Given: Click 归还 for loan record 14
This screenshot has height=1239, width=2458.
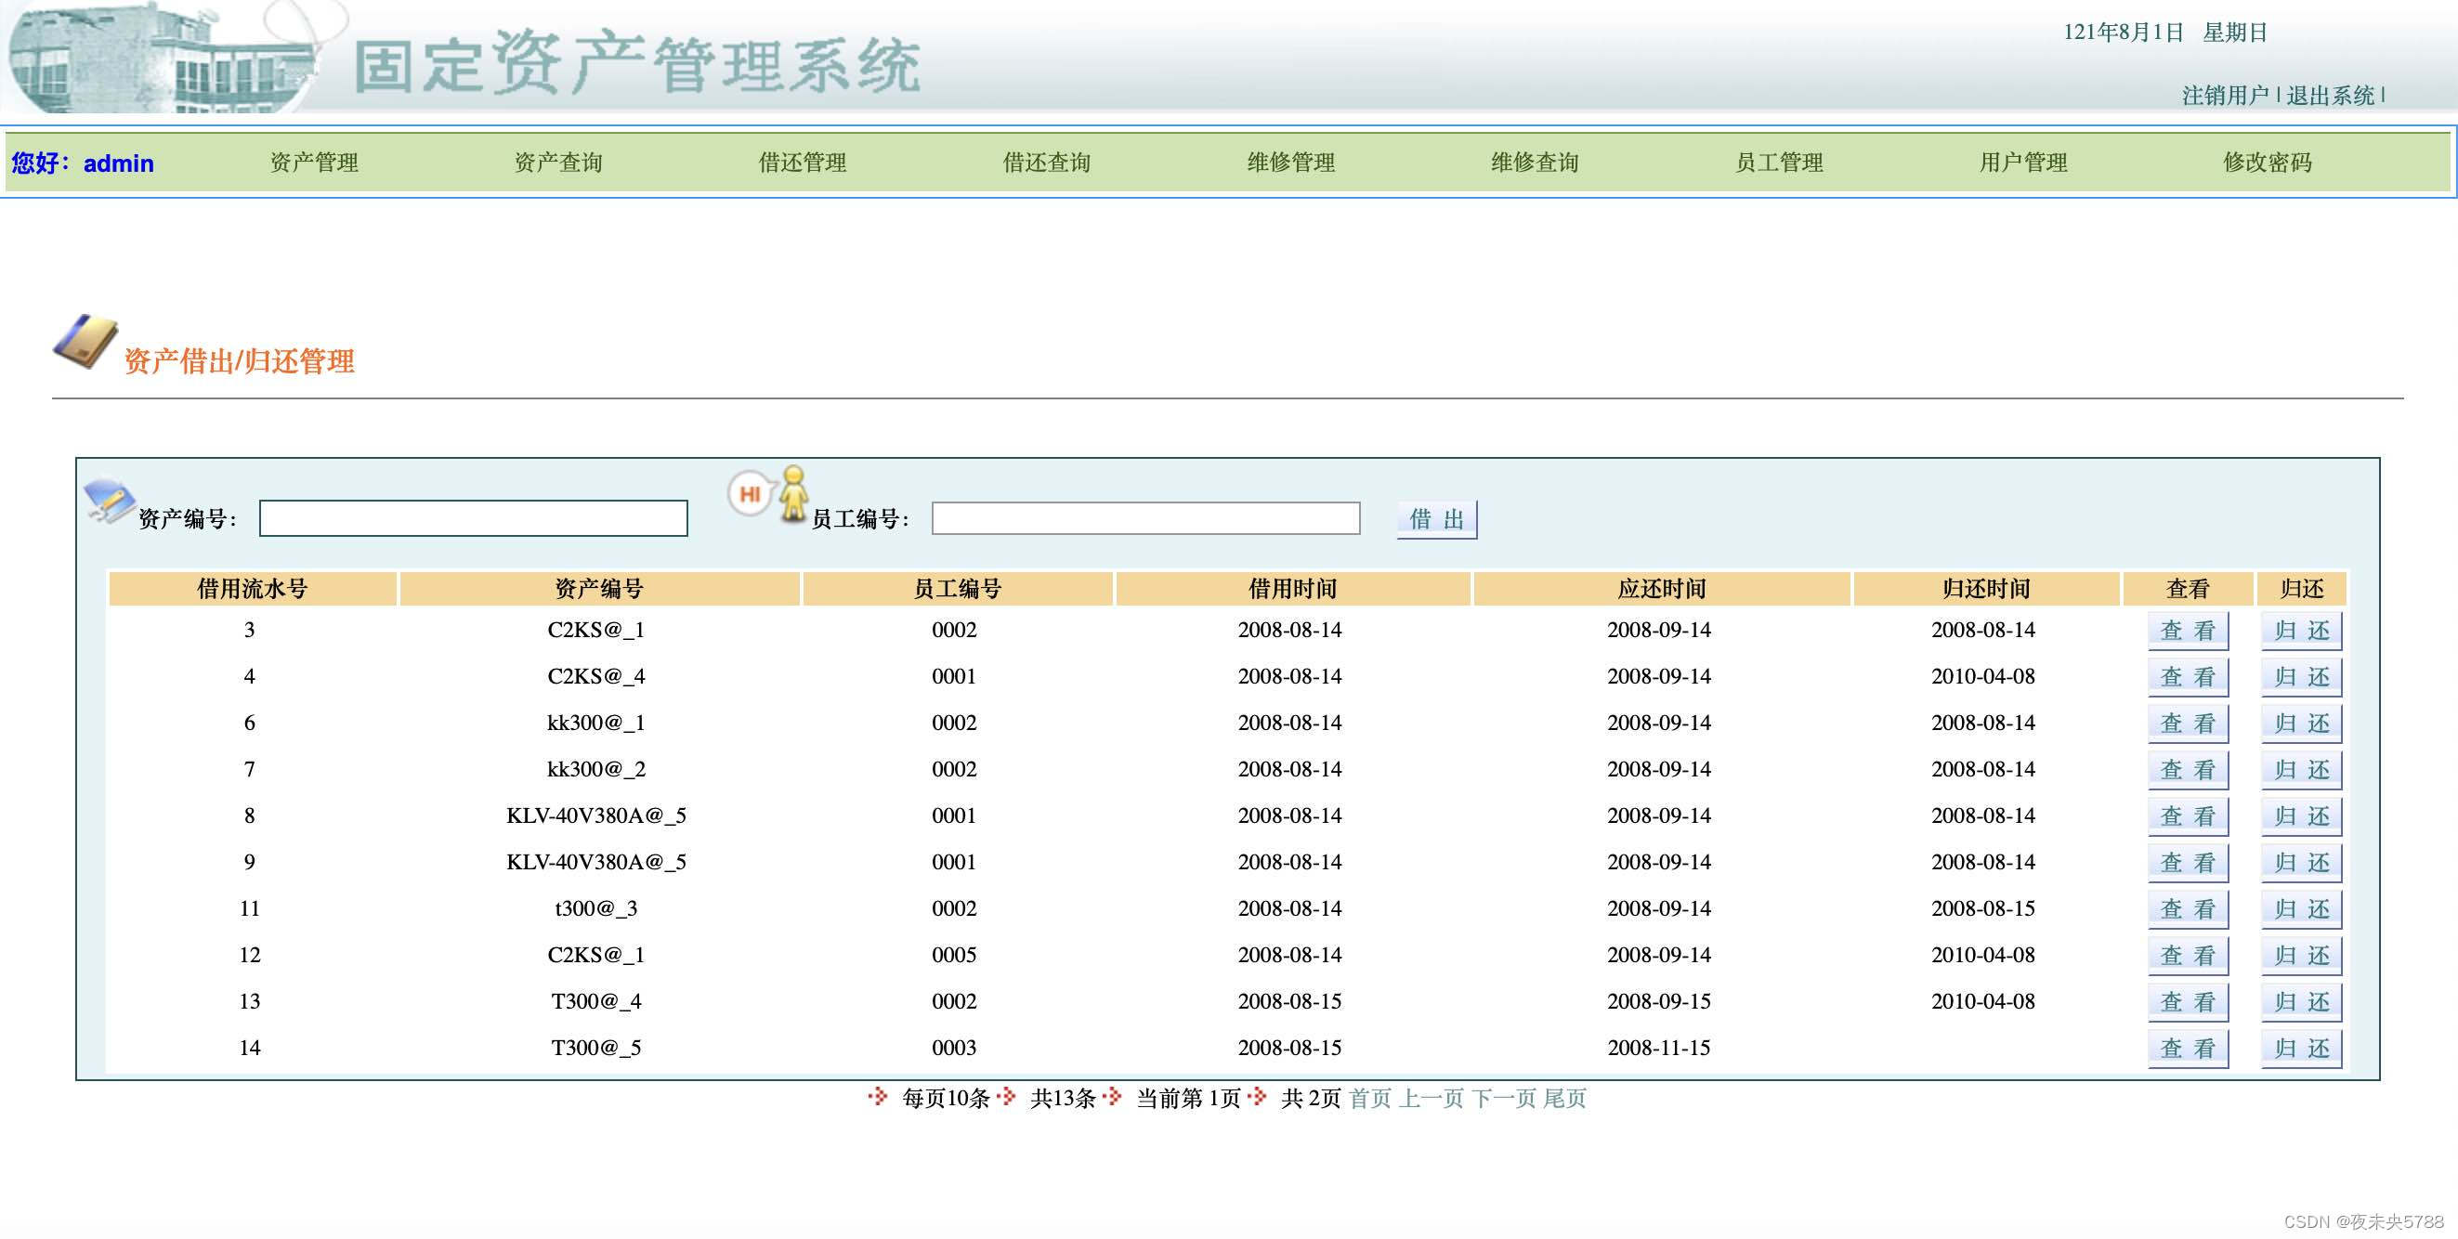Looking at the screenshot, I should (2301, 1049).
